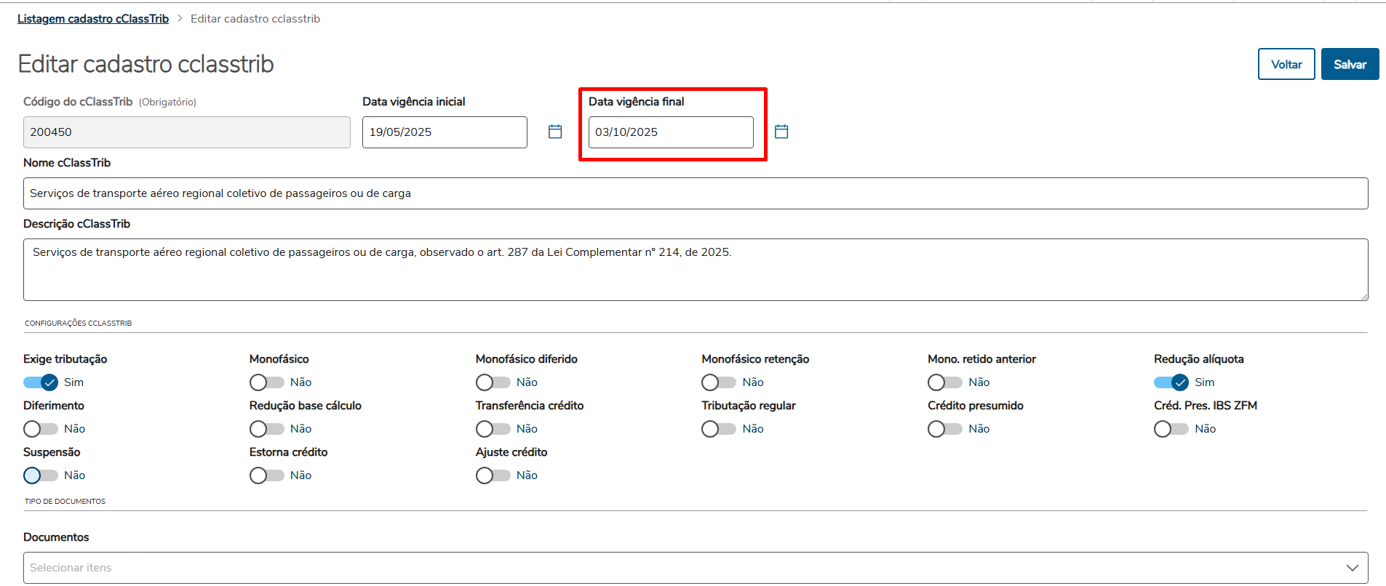The image size is (1386, 586).
Task: Click the Voltar button
Action: click(1286, 64)
